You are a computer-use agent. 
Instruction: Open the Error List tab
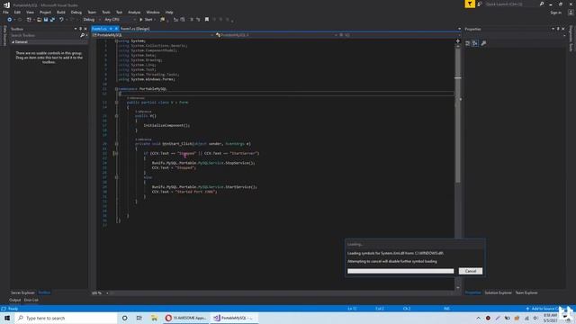[x=31, y=300]
